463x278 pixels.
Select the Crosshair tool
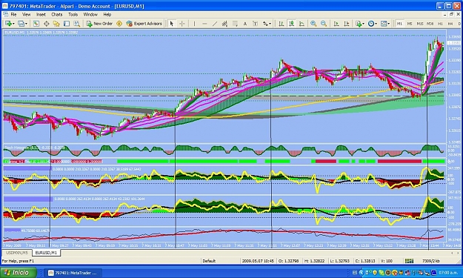(x=182, y=24)
